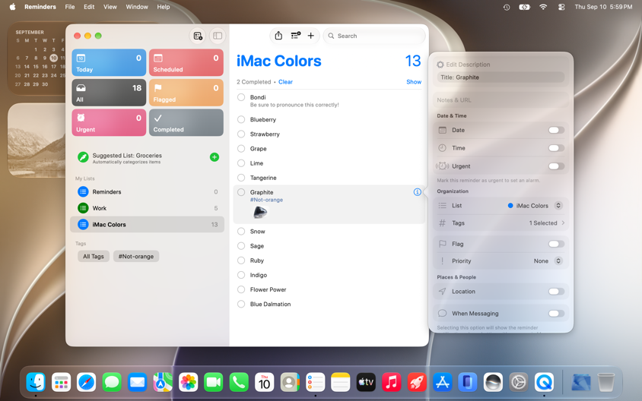Viewport: 642px width, 401px height.
Task: Select the Reminders list in sidebar
Action: point(148,191)
